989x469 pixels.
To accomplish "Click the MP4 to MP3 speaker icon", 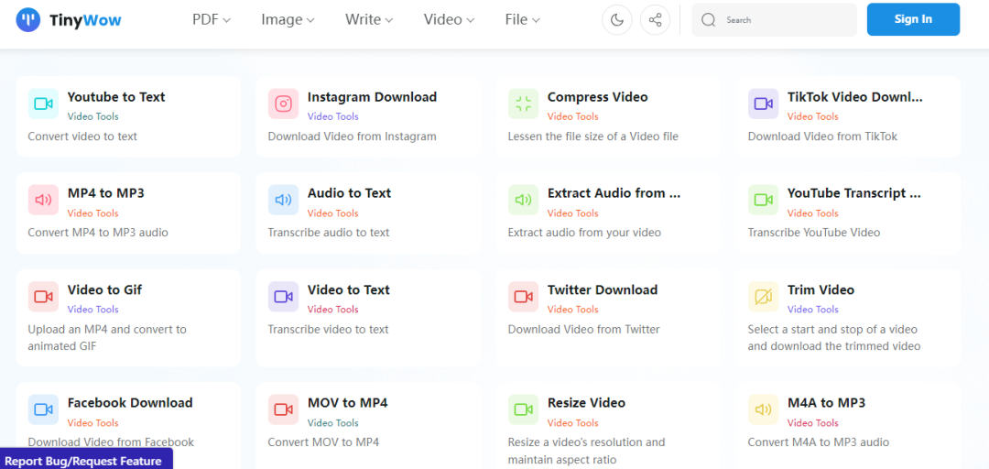I will pyautogui.click(x=44, y=200).
